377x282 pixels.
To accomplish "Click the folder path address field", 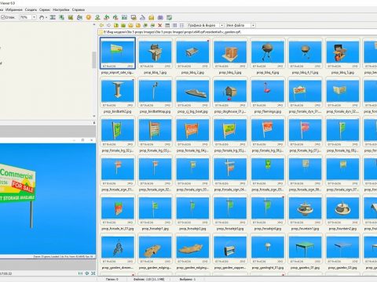I will [x=237, y=32].
